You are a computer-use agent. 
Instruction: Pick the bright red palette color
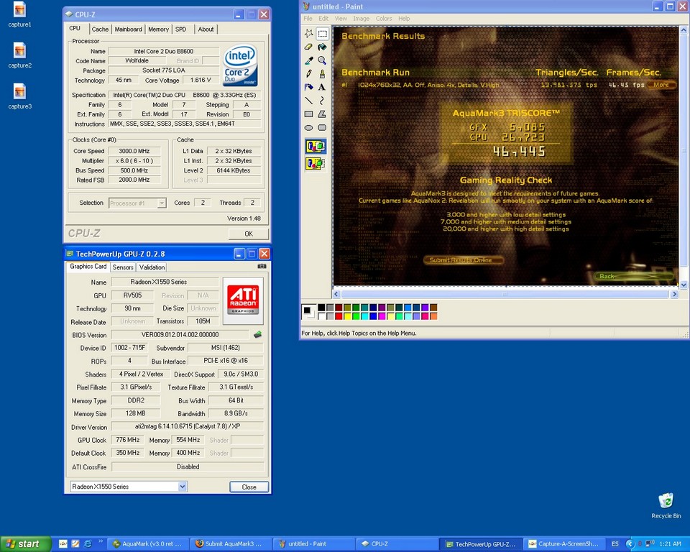(339, 316)
